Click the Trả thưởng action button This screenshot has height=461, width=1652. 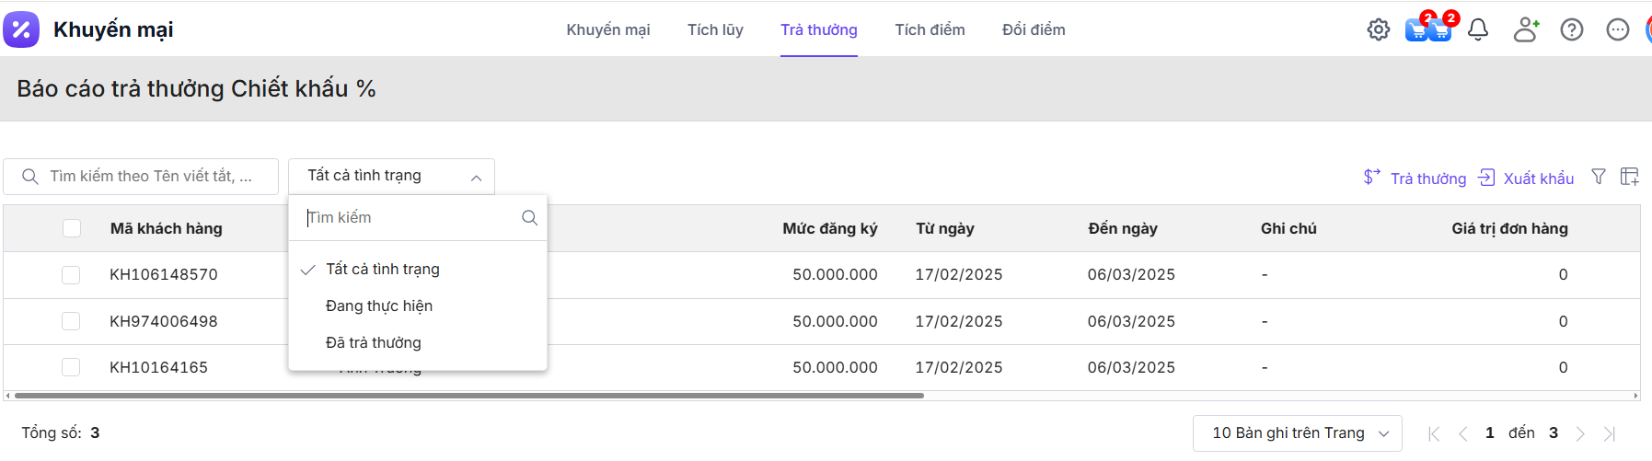pyautogui.click(x=1415, y=178)
